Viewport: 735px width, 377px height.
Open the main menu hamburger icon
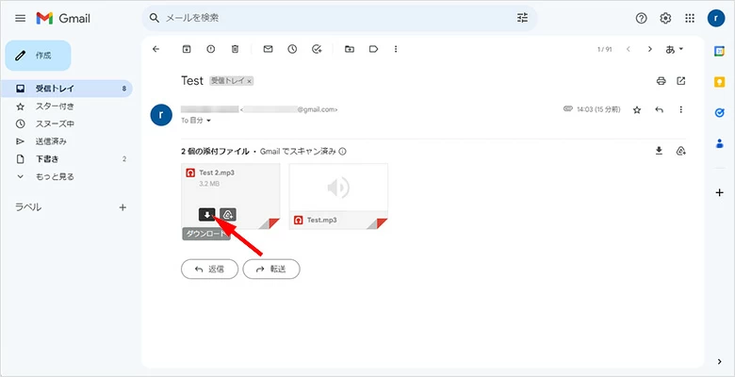(x=20, y=18)
